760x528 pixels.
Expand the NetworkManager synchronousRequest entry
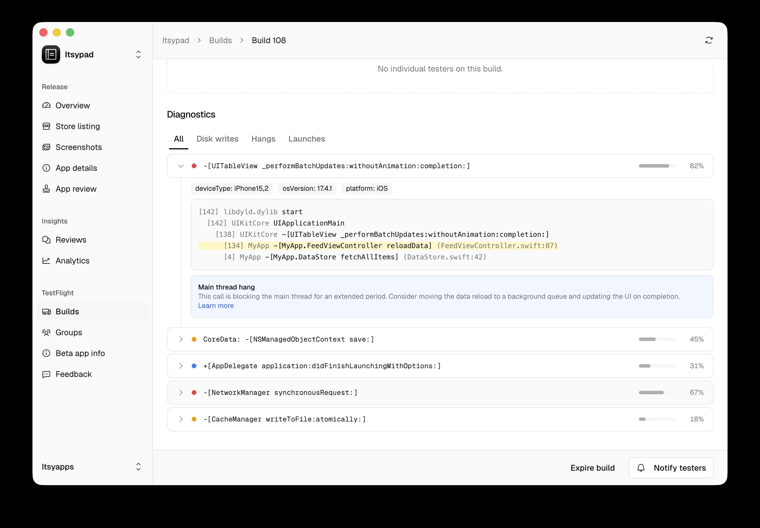pos(181,392)
